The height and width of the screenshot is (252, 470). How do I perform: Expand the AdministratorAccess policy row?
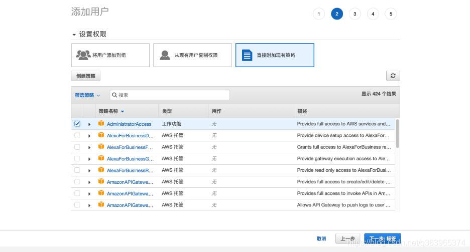click(89, 124)
